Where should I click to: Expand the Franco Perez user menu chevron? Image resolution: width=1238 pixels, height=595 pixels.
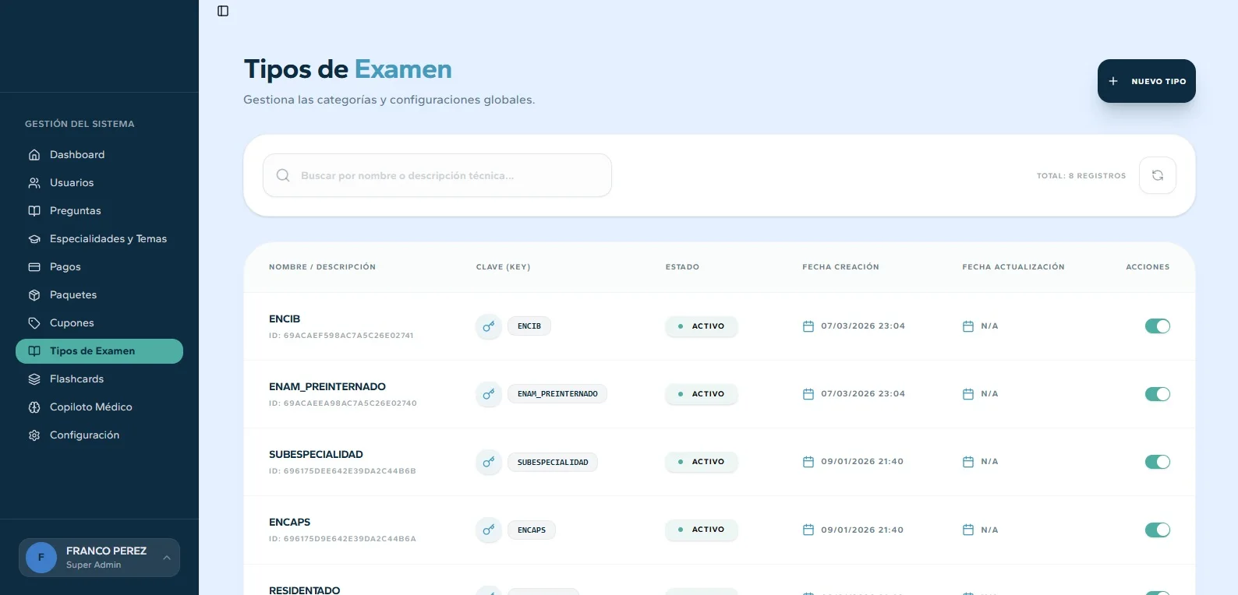pyautogui.click(x=167, y=558)
